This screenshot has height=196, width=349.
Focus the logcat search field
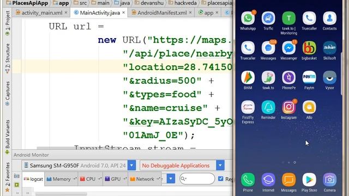point(197,179)
